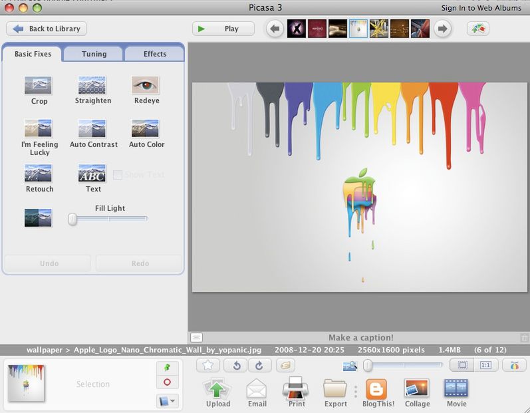
Task: Switch to the Tuning tab
Action: point(94,54)
